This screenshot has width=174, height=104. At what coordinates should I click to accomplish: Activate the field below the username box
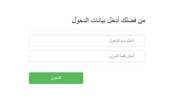coord(87,56)
